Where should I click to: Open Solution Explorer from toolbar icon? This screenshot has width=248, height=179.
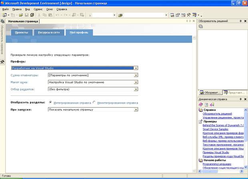click(x=172, y=15)
